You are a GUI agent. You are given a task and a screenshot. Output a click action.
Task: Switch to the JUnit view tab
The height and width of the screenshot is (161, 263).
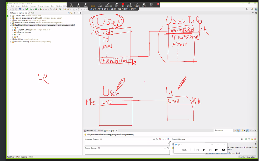point(31,13)
